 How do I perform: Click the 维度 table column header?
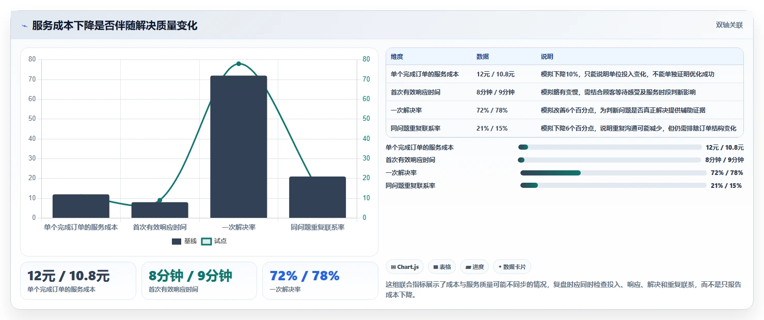click(x=397, y=56)
